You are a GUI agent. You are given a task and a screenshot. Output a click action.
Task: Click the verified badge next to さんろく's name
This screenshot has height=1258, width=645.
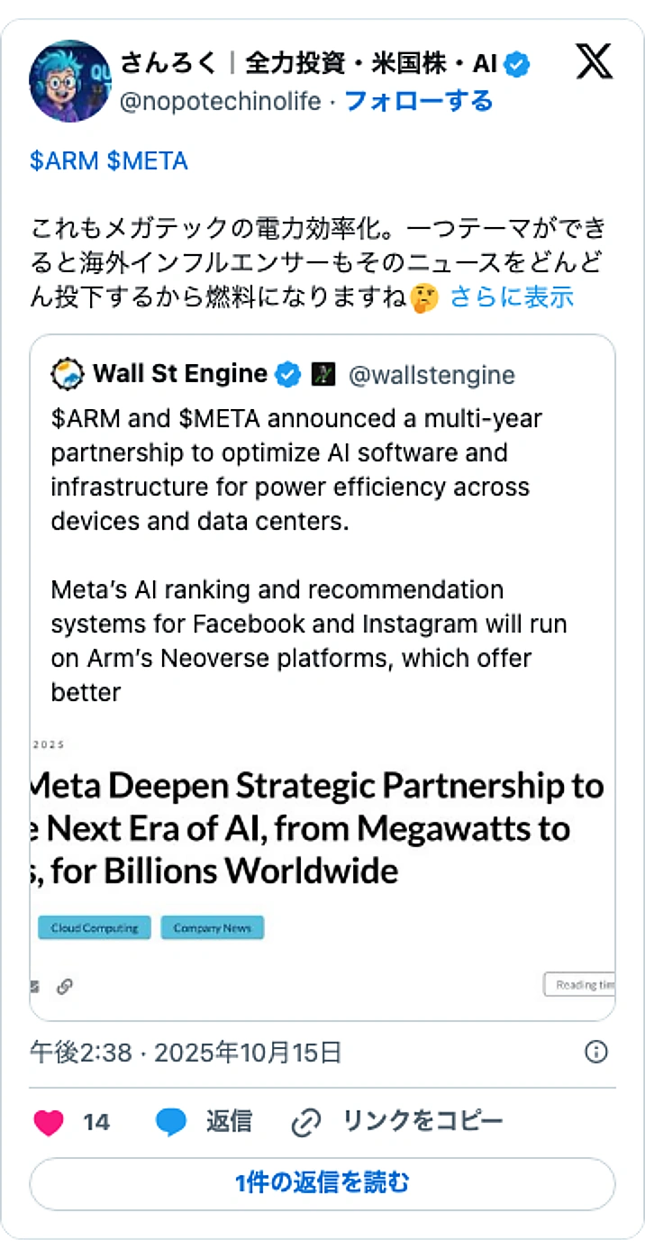[x=515, y=63]
